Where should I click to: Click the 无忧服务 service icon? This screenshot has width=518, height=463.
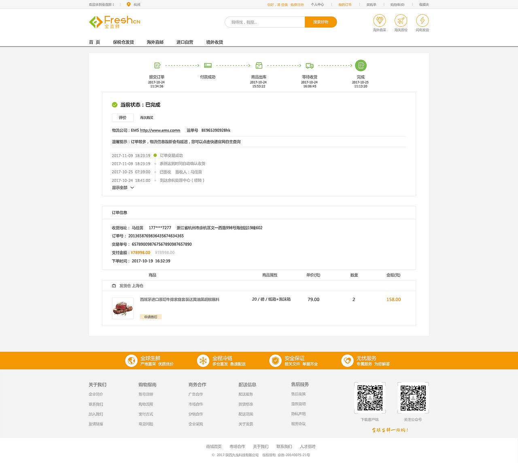point(348,361)
